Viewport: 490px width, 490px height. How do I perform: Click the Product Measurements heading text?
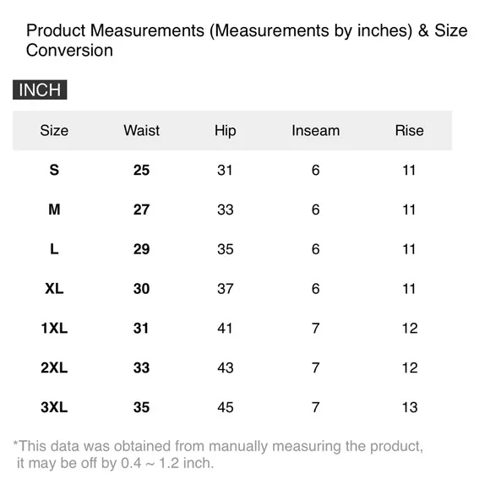[247, 41]
